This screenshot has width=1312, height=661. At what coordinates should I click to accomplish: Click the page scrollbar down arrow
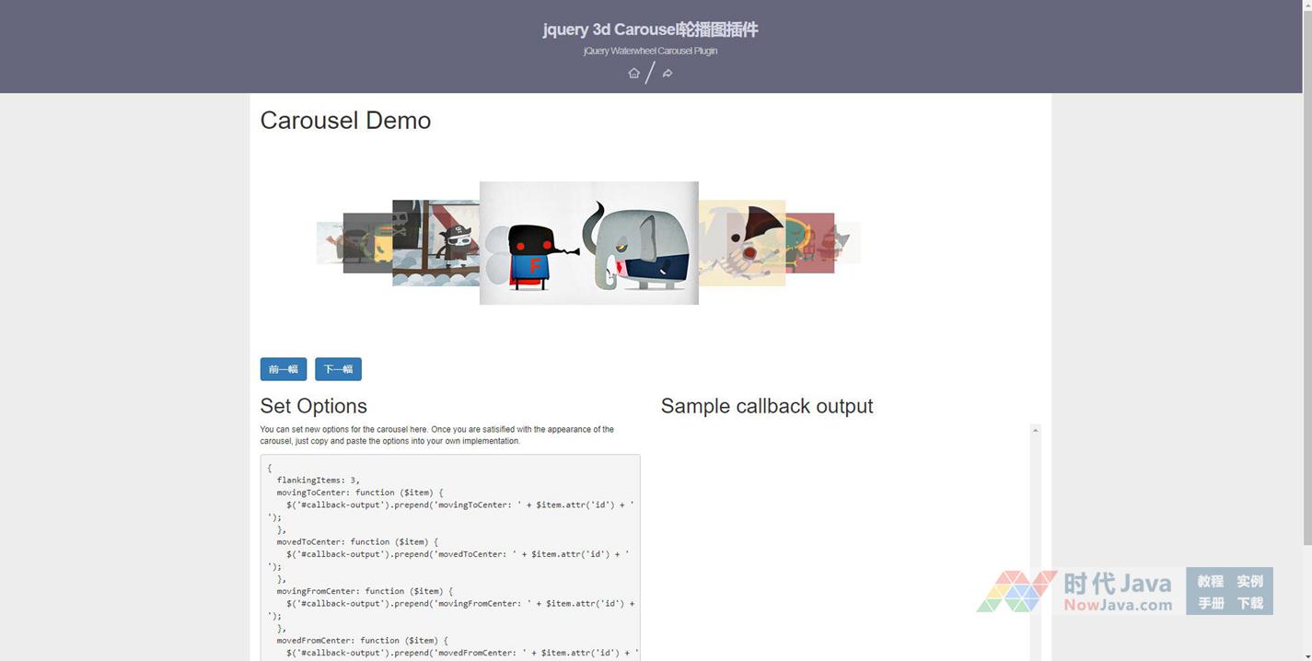pyautogui.click(x=1306, y=655)
